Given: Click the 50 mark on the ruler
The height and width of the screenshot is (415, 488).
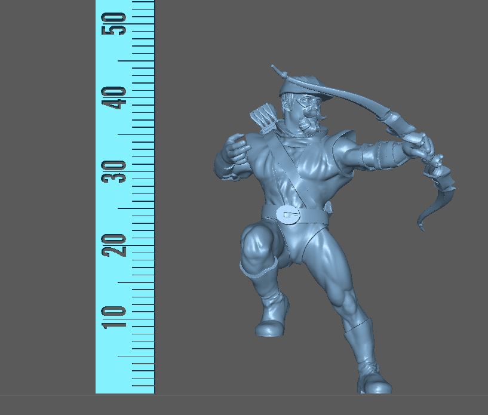Looking at the screenshot, I should (115, 23).
